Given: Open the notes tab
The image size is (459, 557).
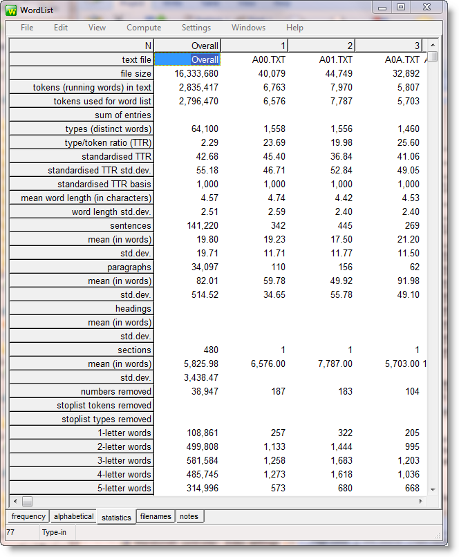Looking at the screenshot, I should [189, 516].
